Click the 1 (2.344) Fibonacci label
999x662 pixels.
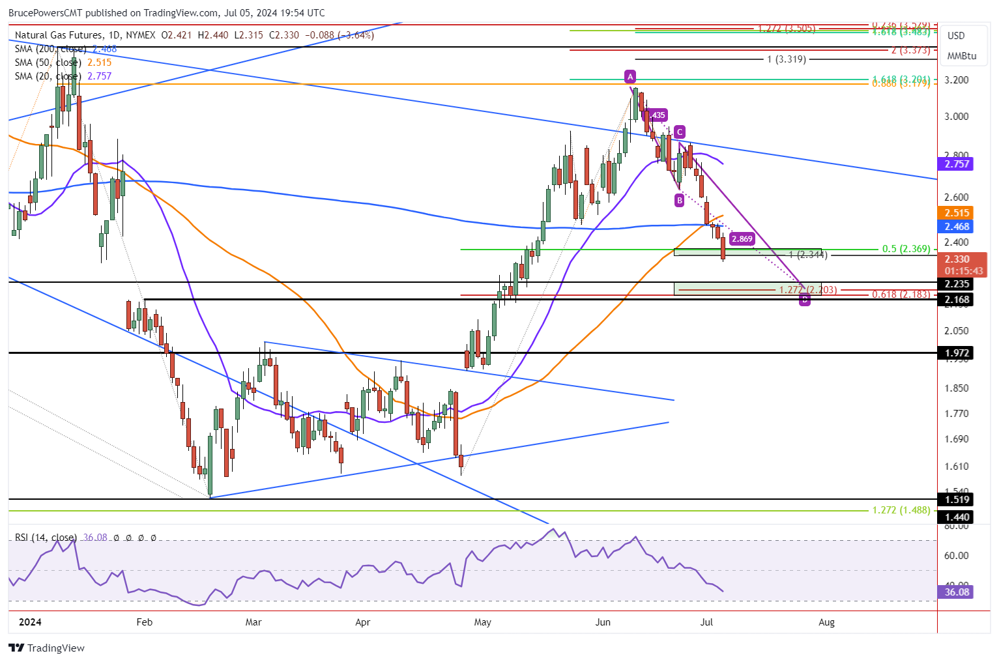808,255
